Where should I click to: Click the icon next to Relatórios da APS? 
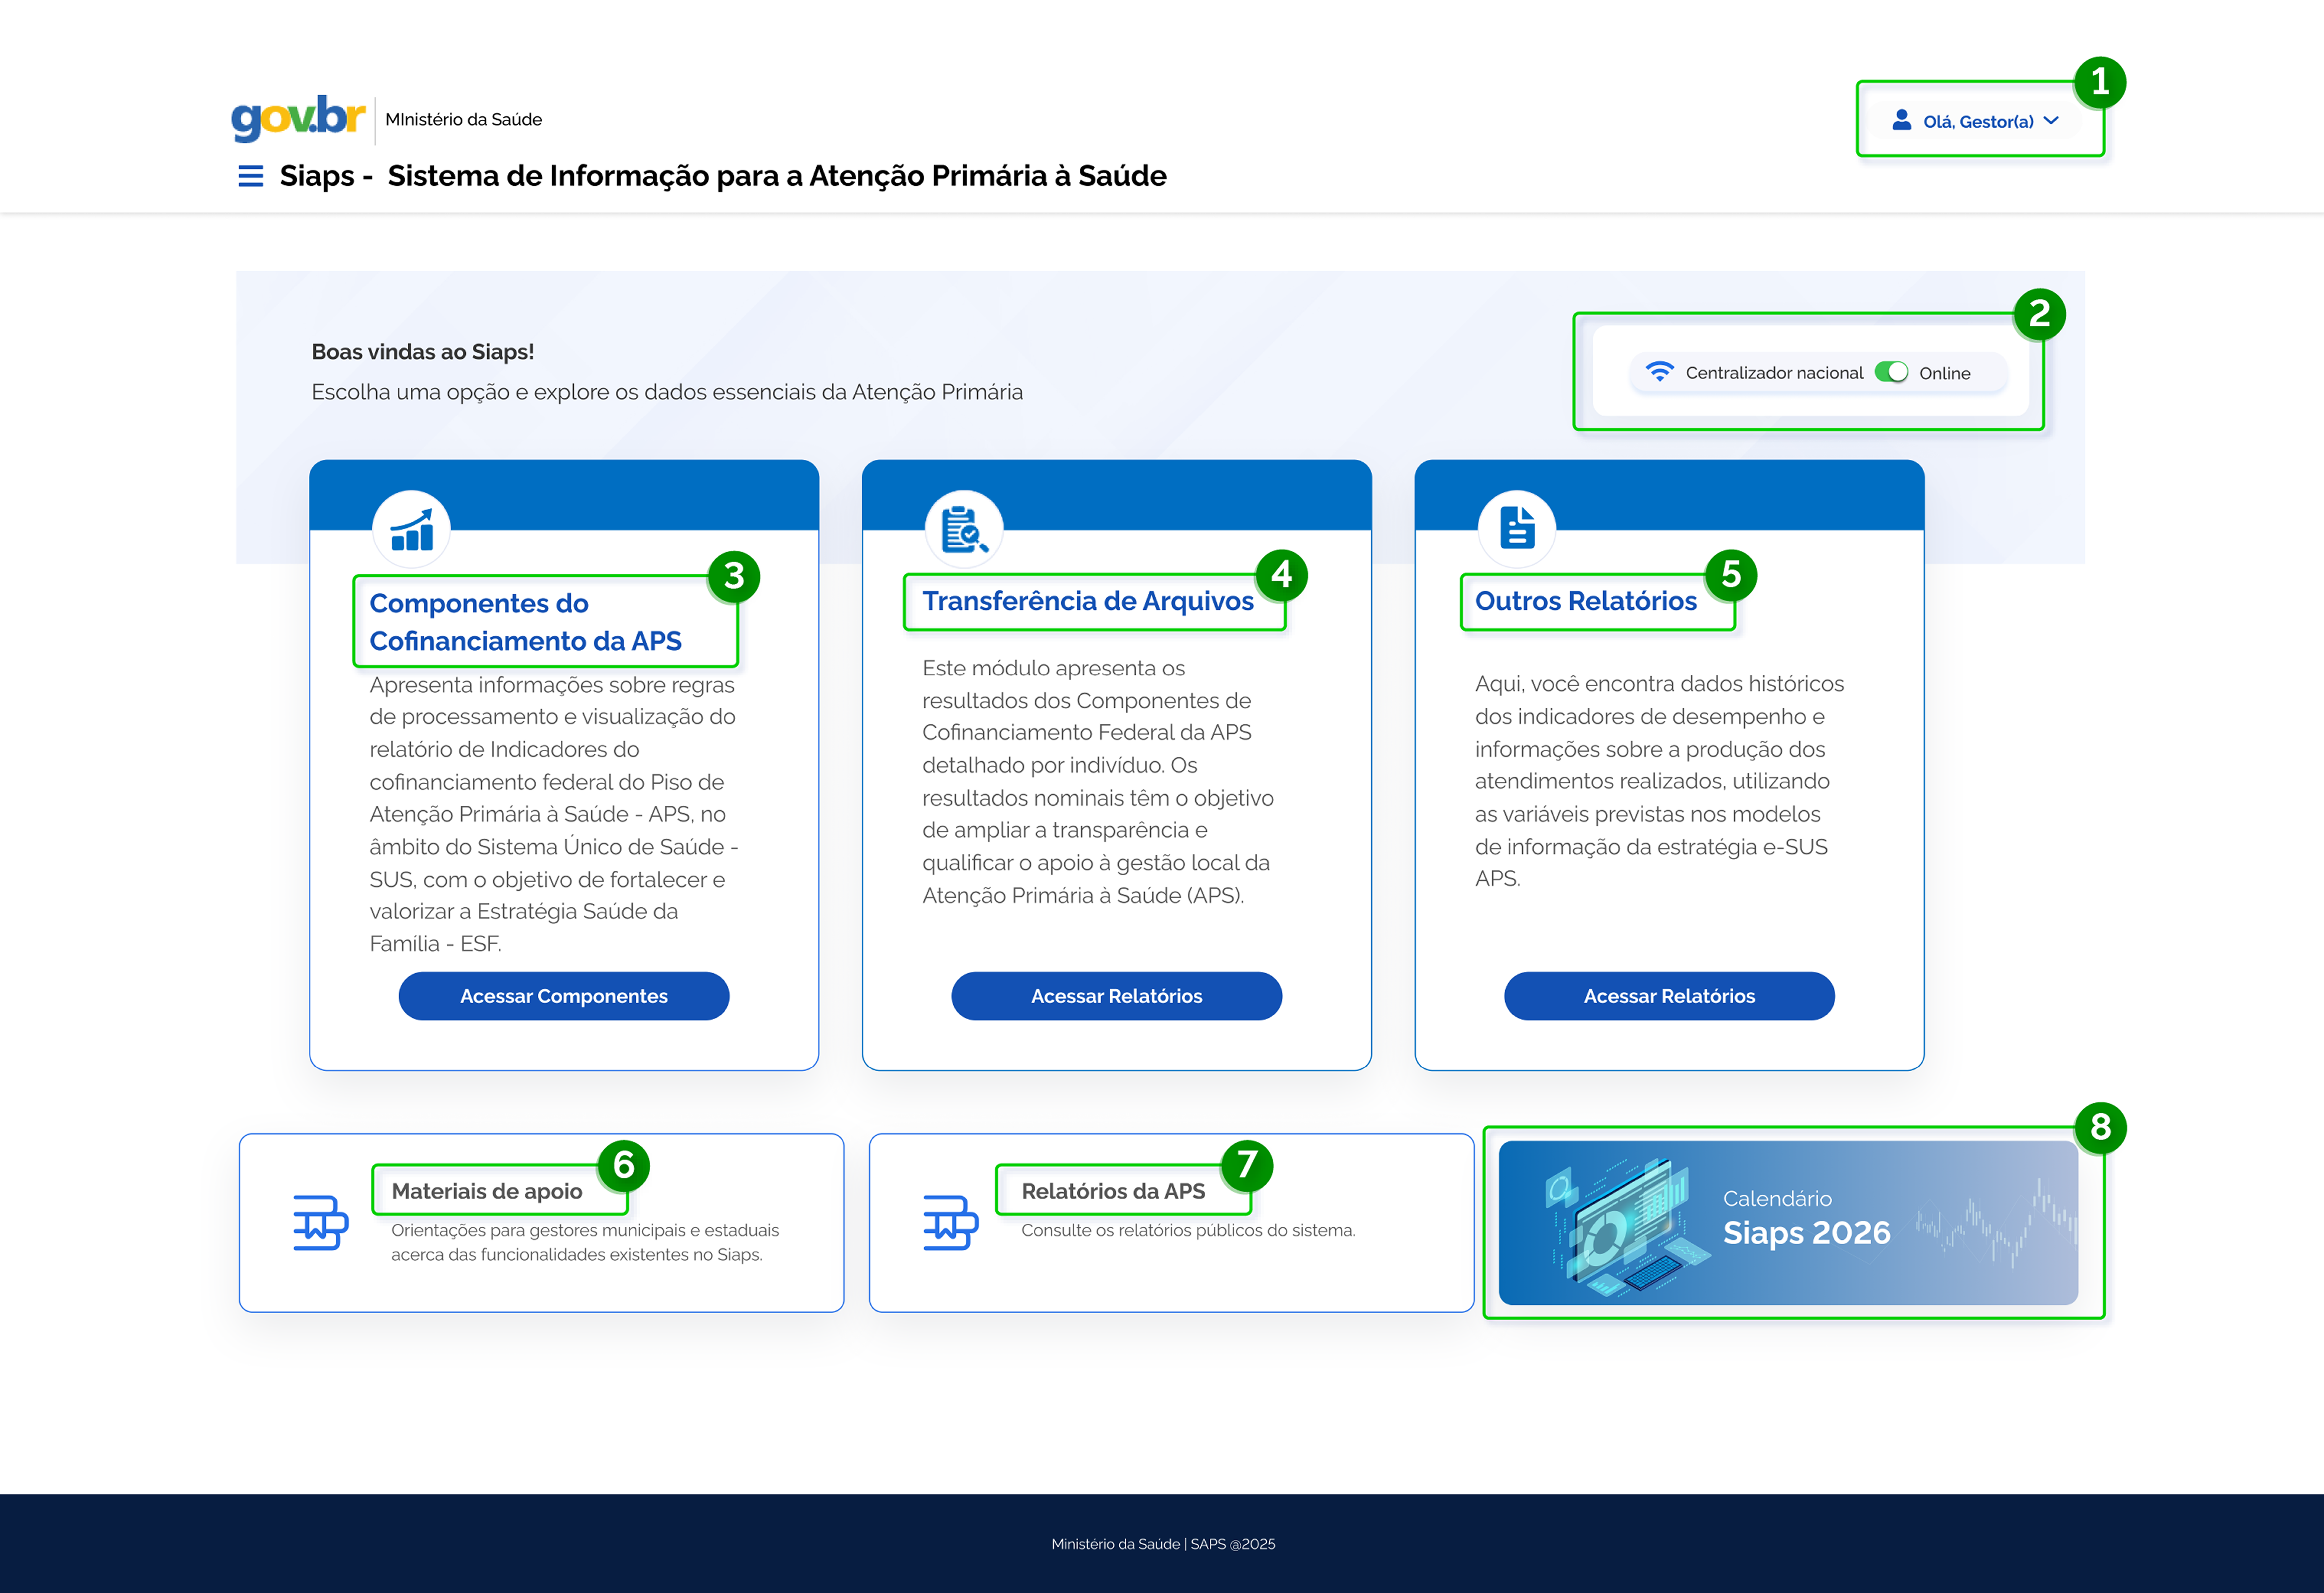(x=950, y=1222)
